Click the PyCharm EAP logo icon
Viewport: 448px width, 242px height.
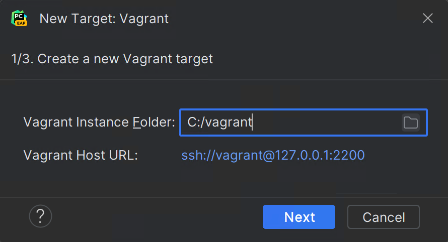pos(20,19)
